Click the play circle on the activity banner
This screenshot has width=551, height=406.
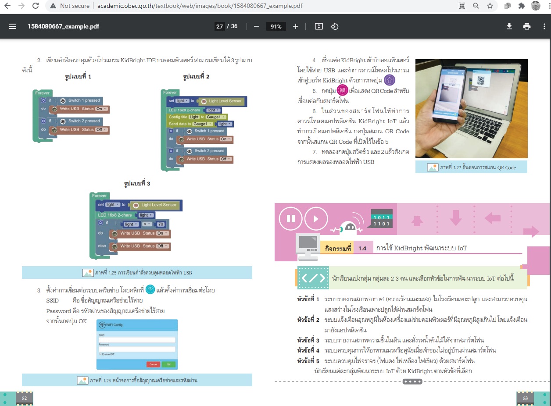point(316,218)
